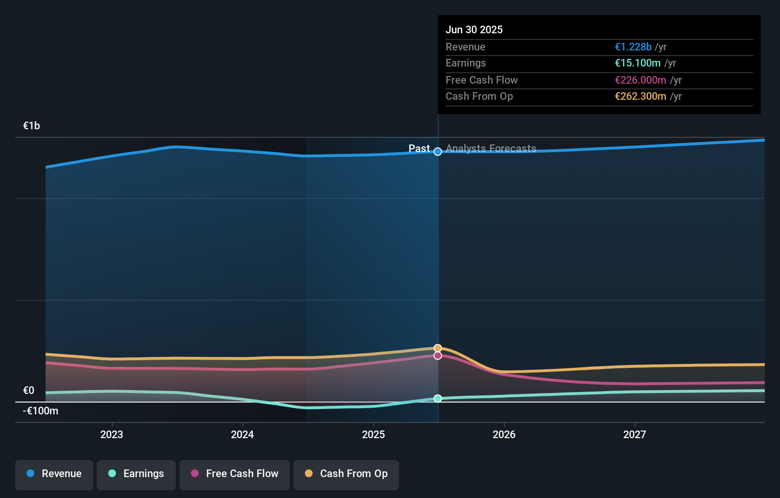Viewport: 780px width, 498px height.
Task: Click the 2026 x-axis label
Action: [x=504, y=434]
